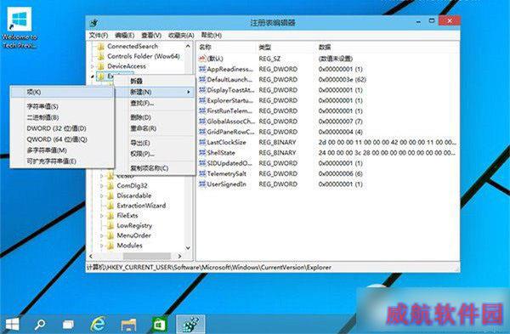The height and width of the screenshot is (334, 510).
Task: Choose 字符串值(S) in the submenu
Action: point(62,106)
